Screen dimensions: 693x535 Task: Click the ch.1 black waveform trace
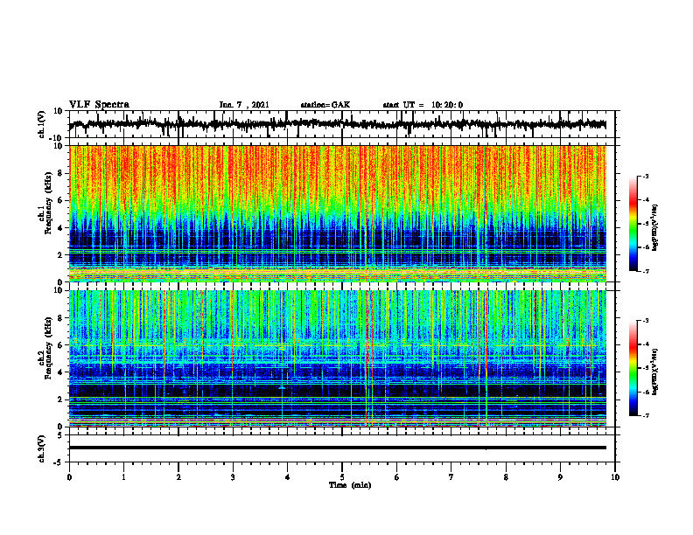337,124
